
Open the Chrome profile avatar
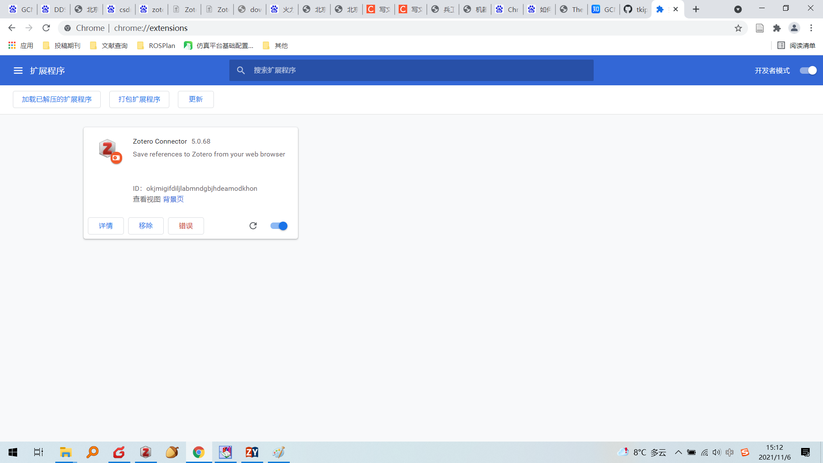pos(794,28)
